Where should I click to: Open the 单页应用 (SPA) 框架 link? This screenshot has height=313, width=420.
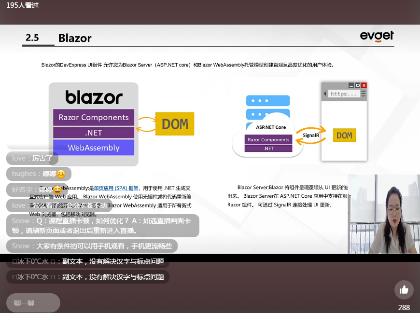[116, 188]
